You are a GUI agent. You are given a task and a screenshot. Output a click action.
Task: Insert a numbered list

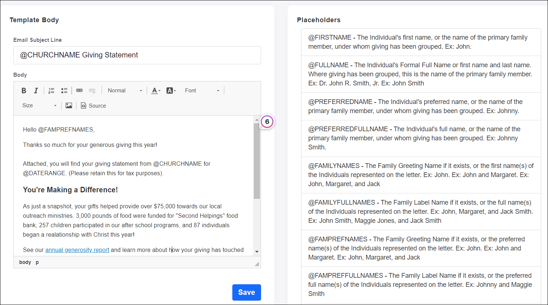click(x=51, y=90)
